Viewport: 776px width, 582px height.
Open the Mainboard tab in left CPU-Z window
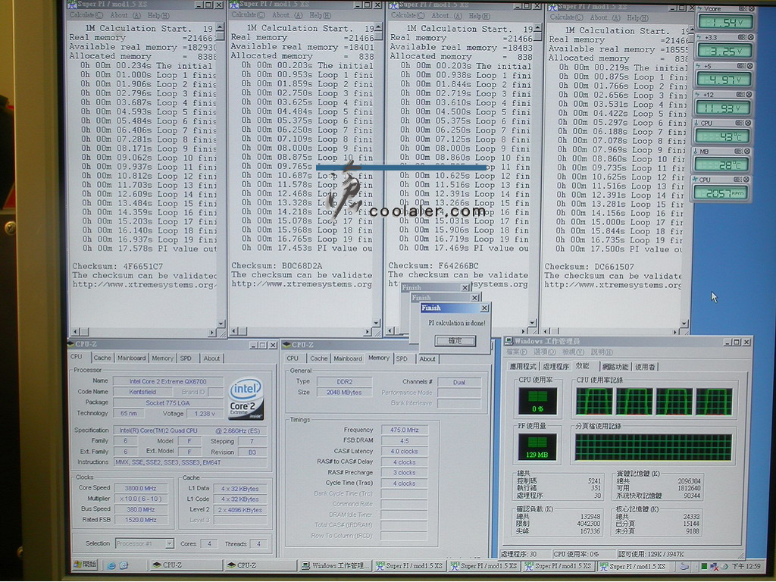(131, 358)
